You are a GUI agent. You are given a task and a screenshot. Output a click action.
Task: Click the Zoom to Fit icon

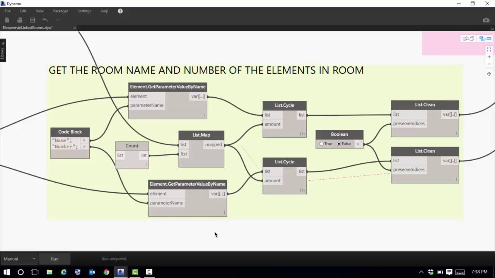click(489, 49)
